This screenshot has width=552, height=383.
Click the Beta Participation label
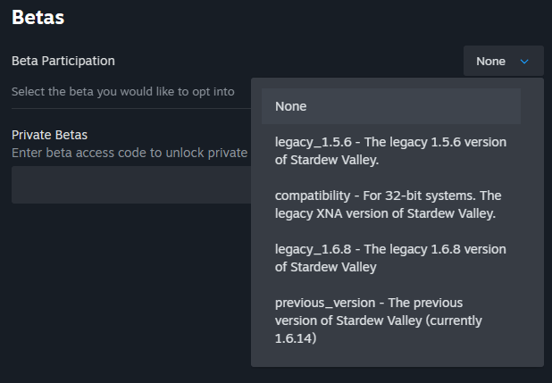63,61
